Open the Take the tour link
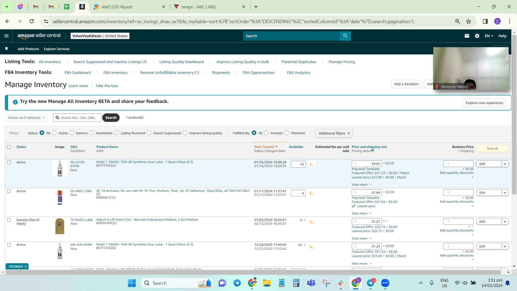This screenshot has height=291, width=517. pos(107,86)
